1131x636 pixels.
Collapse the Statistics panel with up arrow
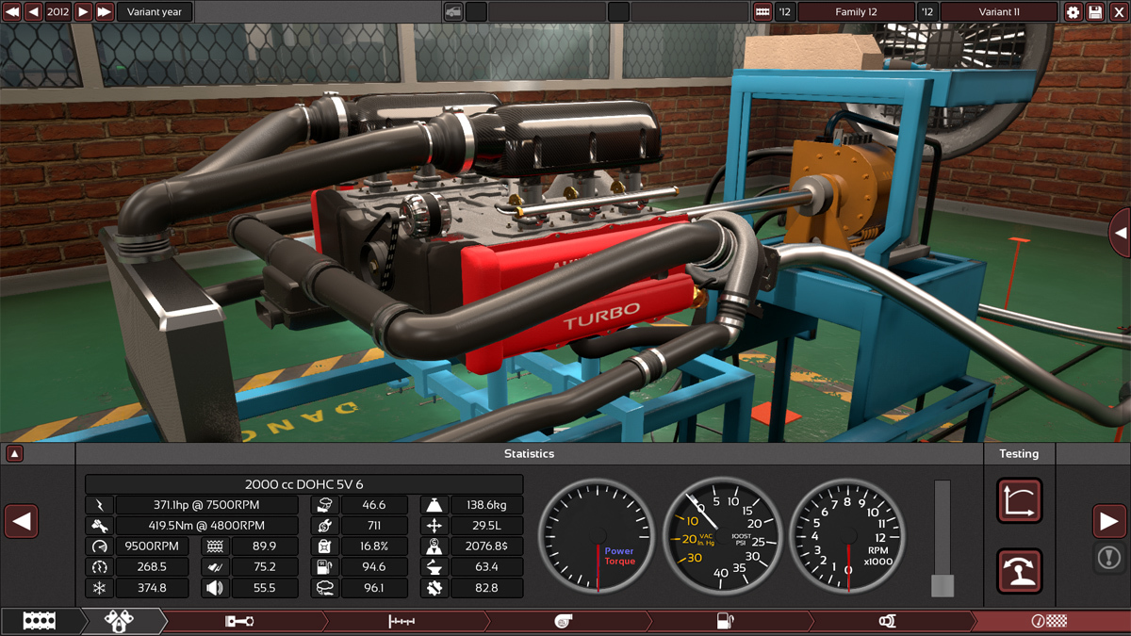[14, 453]
